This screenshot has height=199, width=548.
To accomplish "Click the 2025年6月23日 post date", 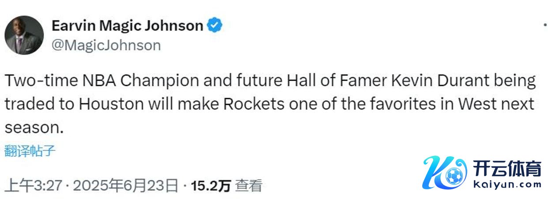I will click(x=126, y=186).
